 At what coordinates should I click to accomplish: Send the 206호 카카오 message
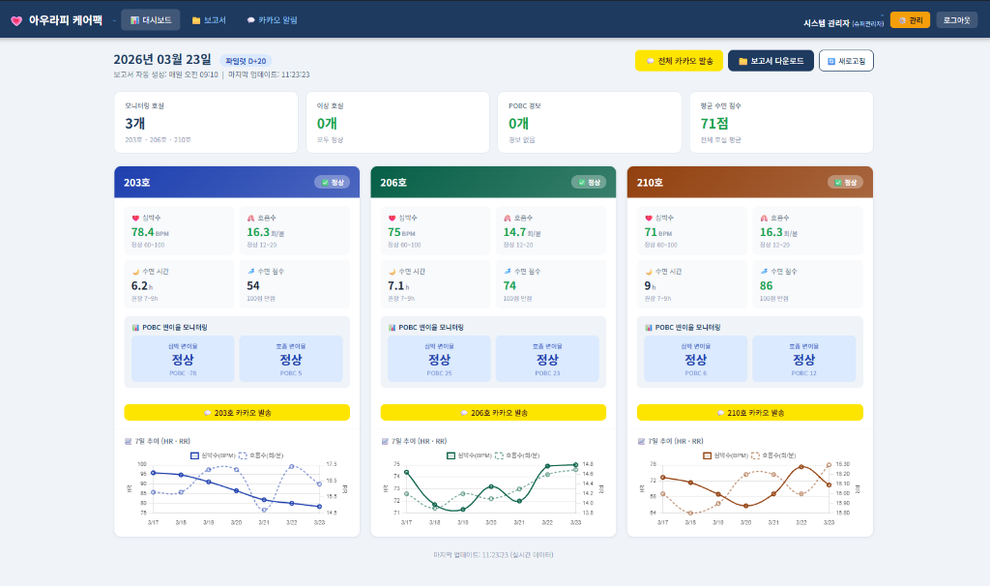pyautogui.click(x=493, y=412)
